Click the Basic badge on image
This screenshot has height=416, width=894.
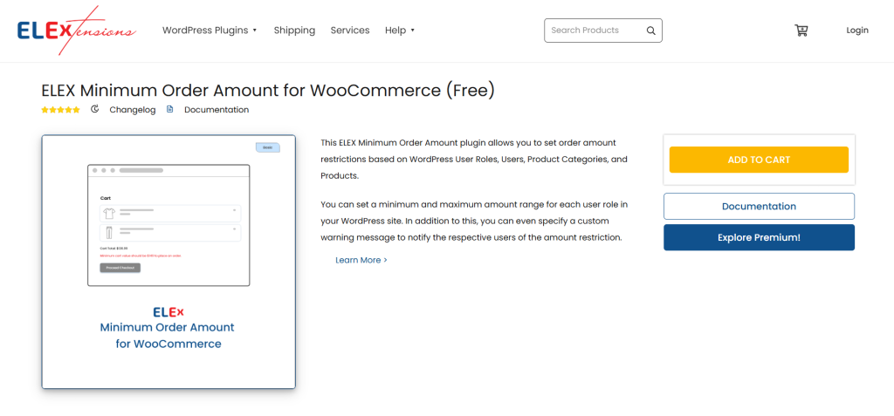point(267,147)
